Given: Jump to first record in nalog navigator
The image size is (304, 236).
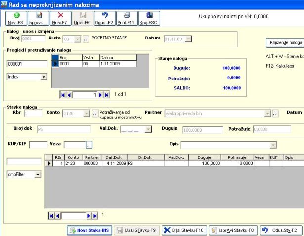Looking at the screenshot, I should click(x=63, y=94).
